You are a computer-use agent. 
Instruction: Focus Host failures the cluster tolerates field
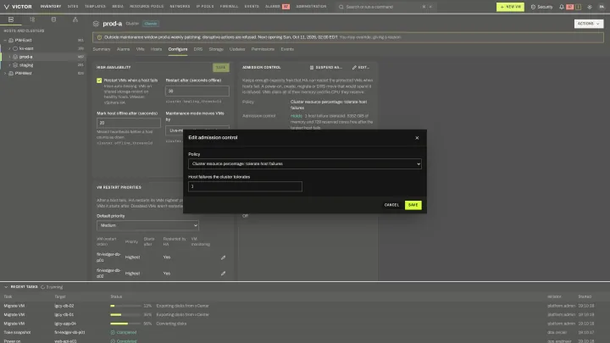click(x=245, y=186)
